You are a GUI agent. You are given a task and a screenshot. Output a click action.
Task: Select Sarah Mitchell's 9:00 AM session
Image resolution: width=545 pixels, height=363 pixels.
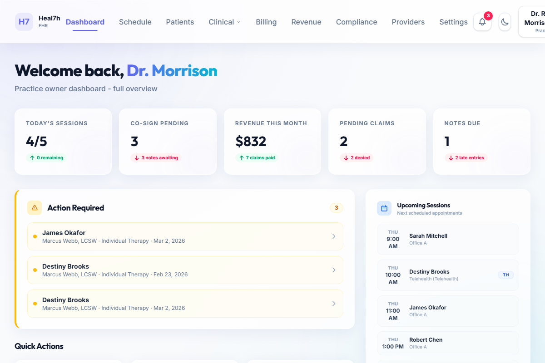(447, 239)
